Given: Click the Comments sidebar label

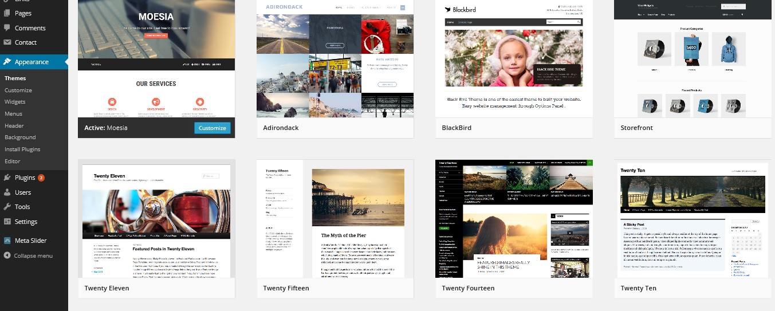Looking at the screenshot, I should (x=30, y=27).
